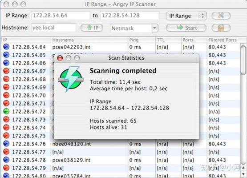This screenshot has height=178, width=247.
Task: Click red status icon for 172.28.54.79
Action: coord(6,168)
